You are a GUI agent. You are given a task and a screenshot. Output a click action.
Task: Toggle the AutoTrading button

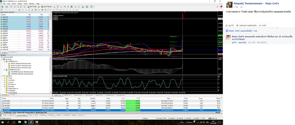pos(46,7)
